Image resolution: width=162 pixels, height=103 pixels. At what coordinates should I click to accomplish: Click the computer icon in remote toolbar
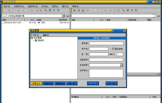pyautogui.click(x=83, y=10)
